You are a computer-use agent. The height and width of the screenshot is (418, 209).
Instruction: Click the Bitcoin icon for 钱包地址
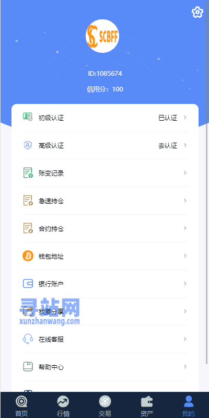pos(28,256)
